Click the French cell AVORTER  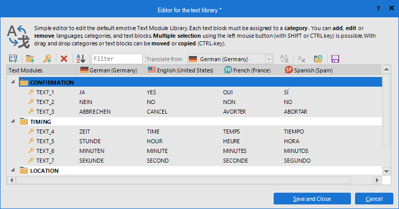234,112
